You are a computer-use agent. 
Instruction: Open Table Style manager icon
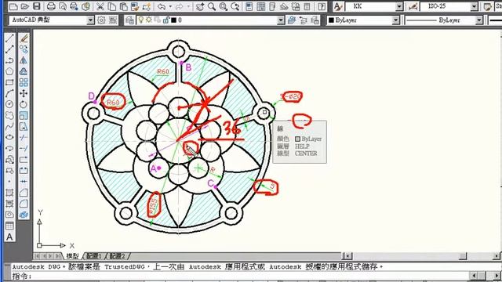coord(487,6)
